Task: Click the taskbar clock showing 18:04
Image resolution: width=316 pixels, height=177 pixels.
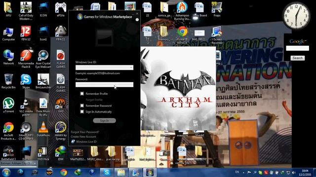Action: (305, 173)
